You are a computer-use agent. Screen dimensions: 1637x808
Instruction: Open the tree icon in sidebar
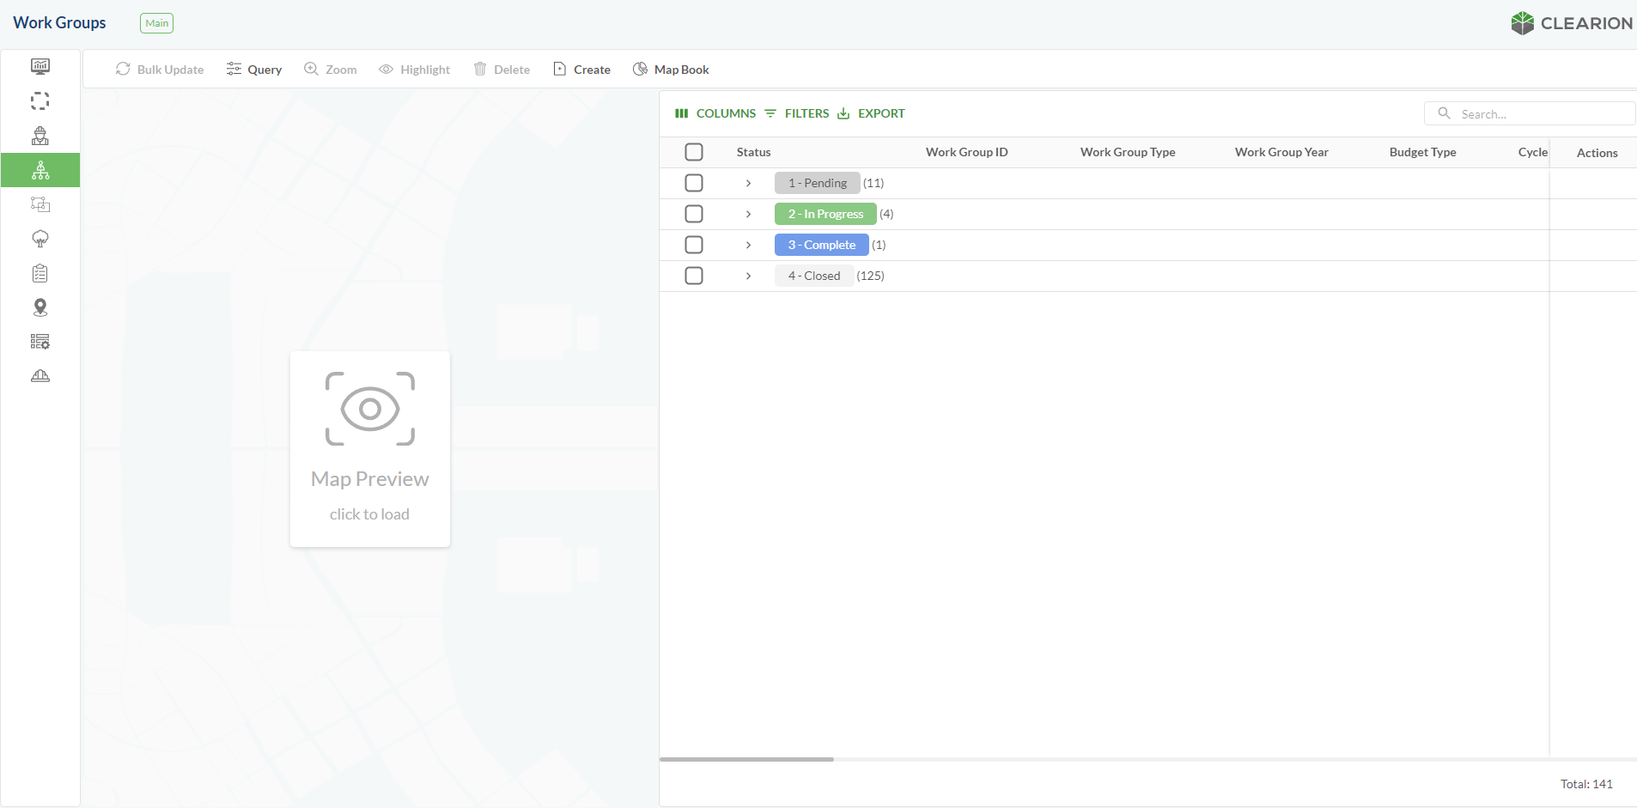pos(40,239)
